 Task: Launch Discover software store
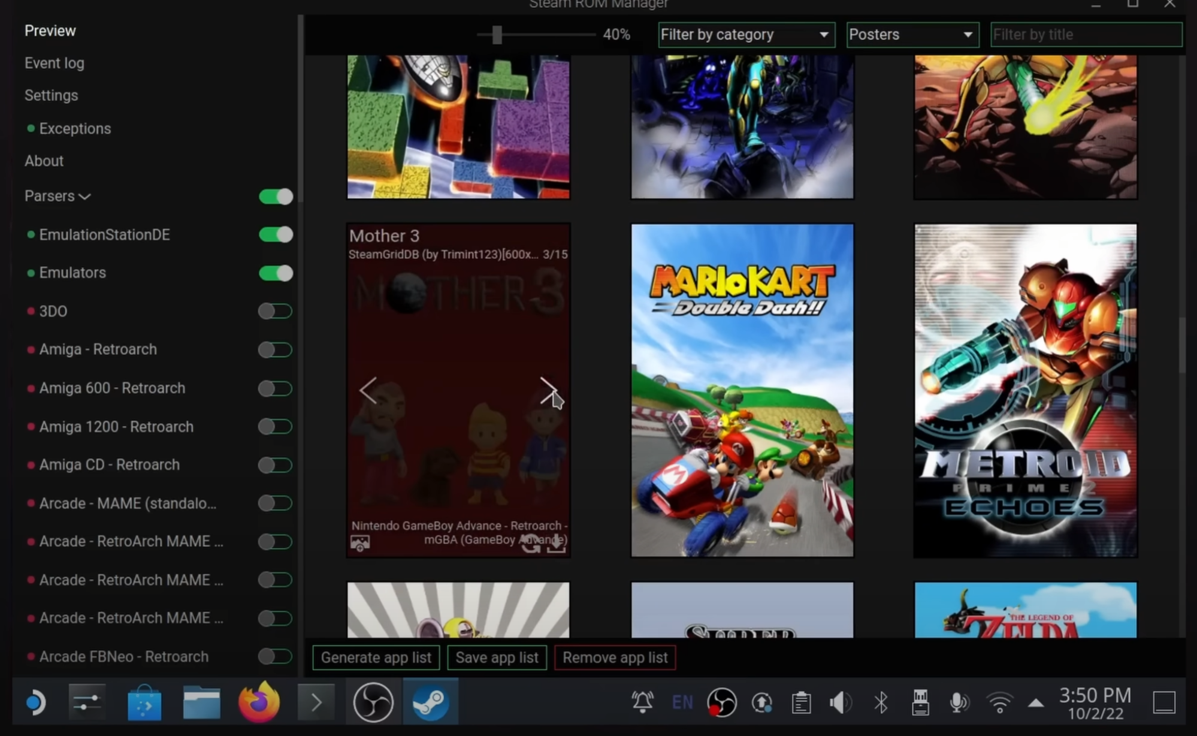[144, 702]
